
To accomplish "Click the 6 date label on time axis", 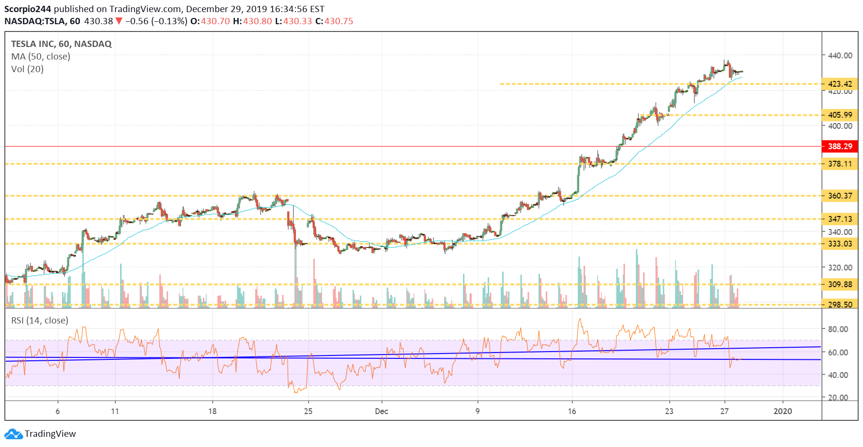I will (58, 412).
